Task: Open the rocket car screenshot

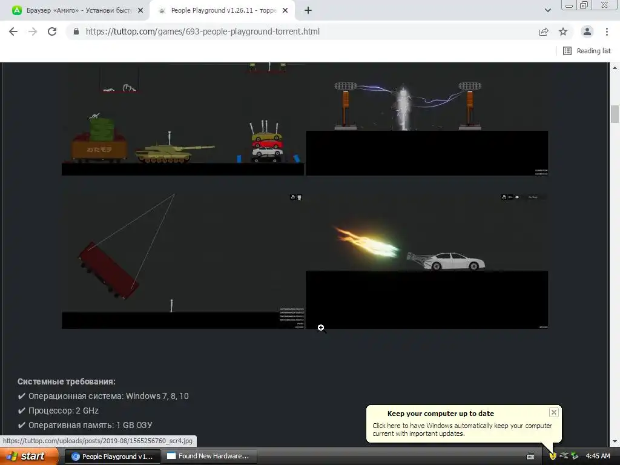Action: tap(427, 259)
